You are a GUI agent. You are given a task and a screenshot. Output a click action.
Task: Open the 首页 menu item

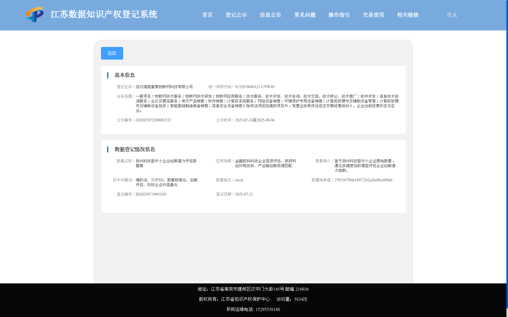tap(207, 15)
